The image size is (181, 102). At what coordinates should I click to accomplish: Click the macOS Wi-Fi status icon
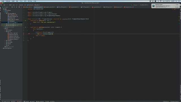[161, 1]
